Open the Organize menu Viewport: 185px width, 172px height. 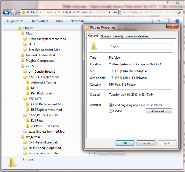click(x=15, y=21)
